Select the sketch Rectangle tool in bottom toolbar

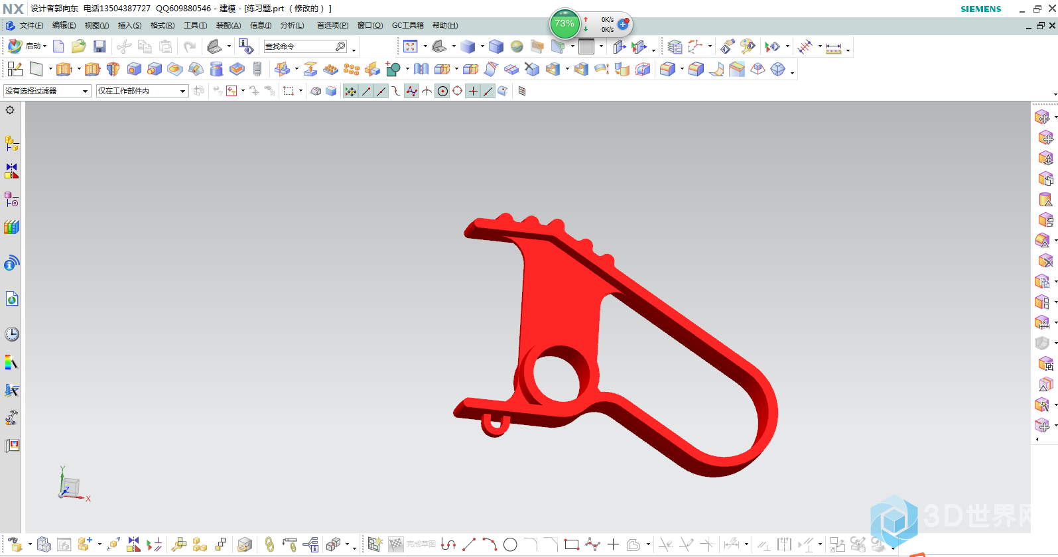(x=572, y=544)
